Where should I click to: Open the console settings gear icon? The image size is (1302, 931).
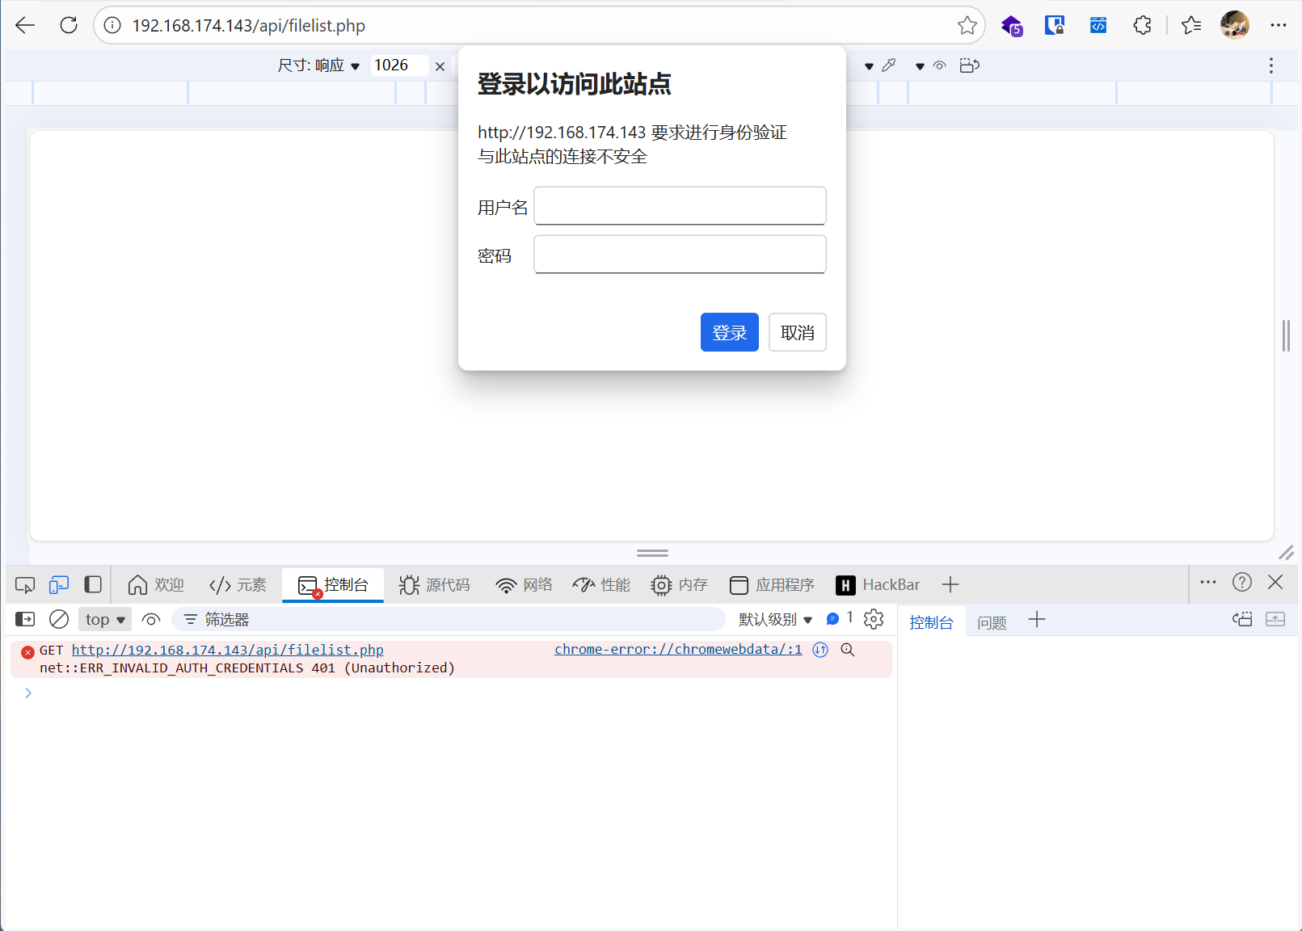coord(874,619)
